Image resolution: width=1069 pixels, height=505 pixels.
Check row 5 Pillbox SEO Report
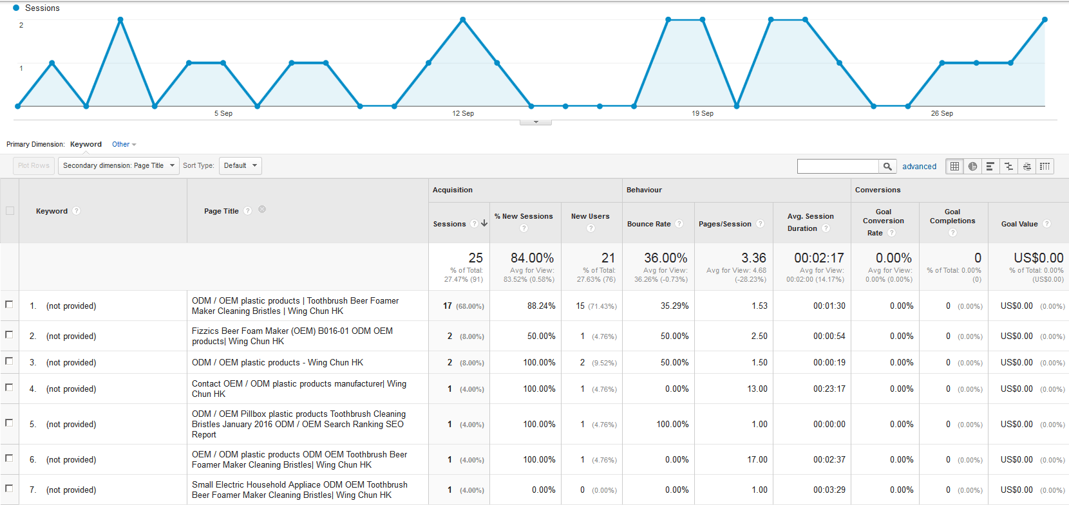9,423
